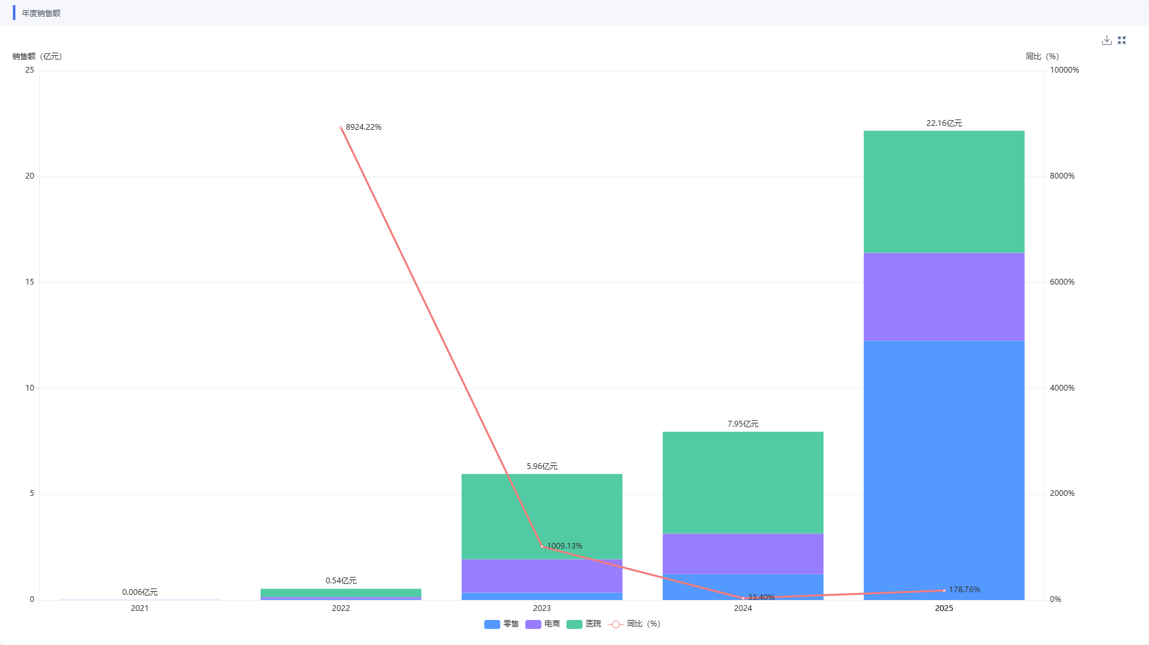The width and height of the screenshot is (1149, 645).
Task: Toggle the 同比 (%) line in legend
Action: (x=634, y=624)
